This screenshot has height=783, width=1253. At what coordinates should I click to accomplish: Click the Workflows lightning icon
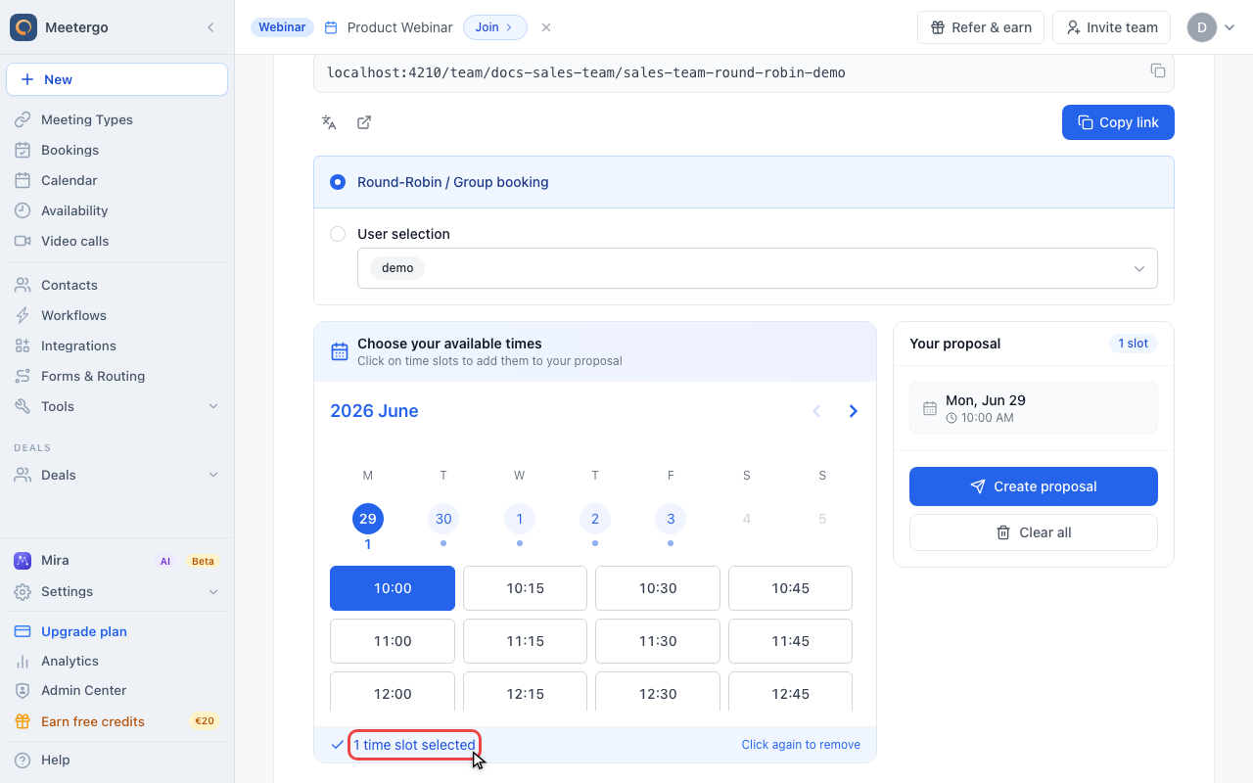[x=23, y=315]
